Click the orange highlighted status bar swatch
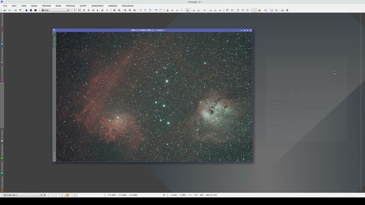This screenshot has height=205, width=365. 67,195
